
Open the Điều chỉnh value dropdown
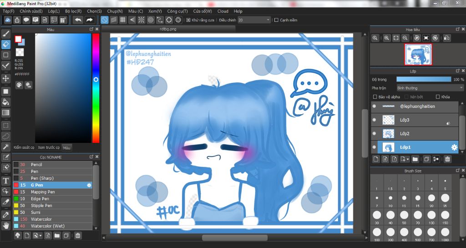pyautogui.click(x=254, y=20)
